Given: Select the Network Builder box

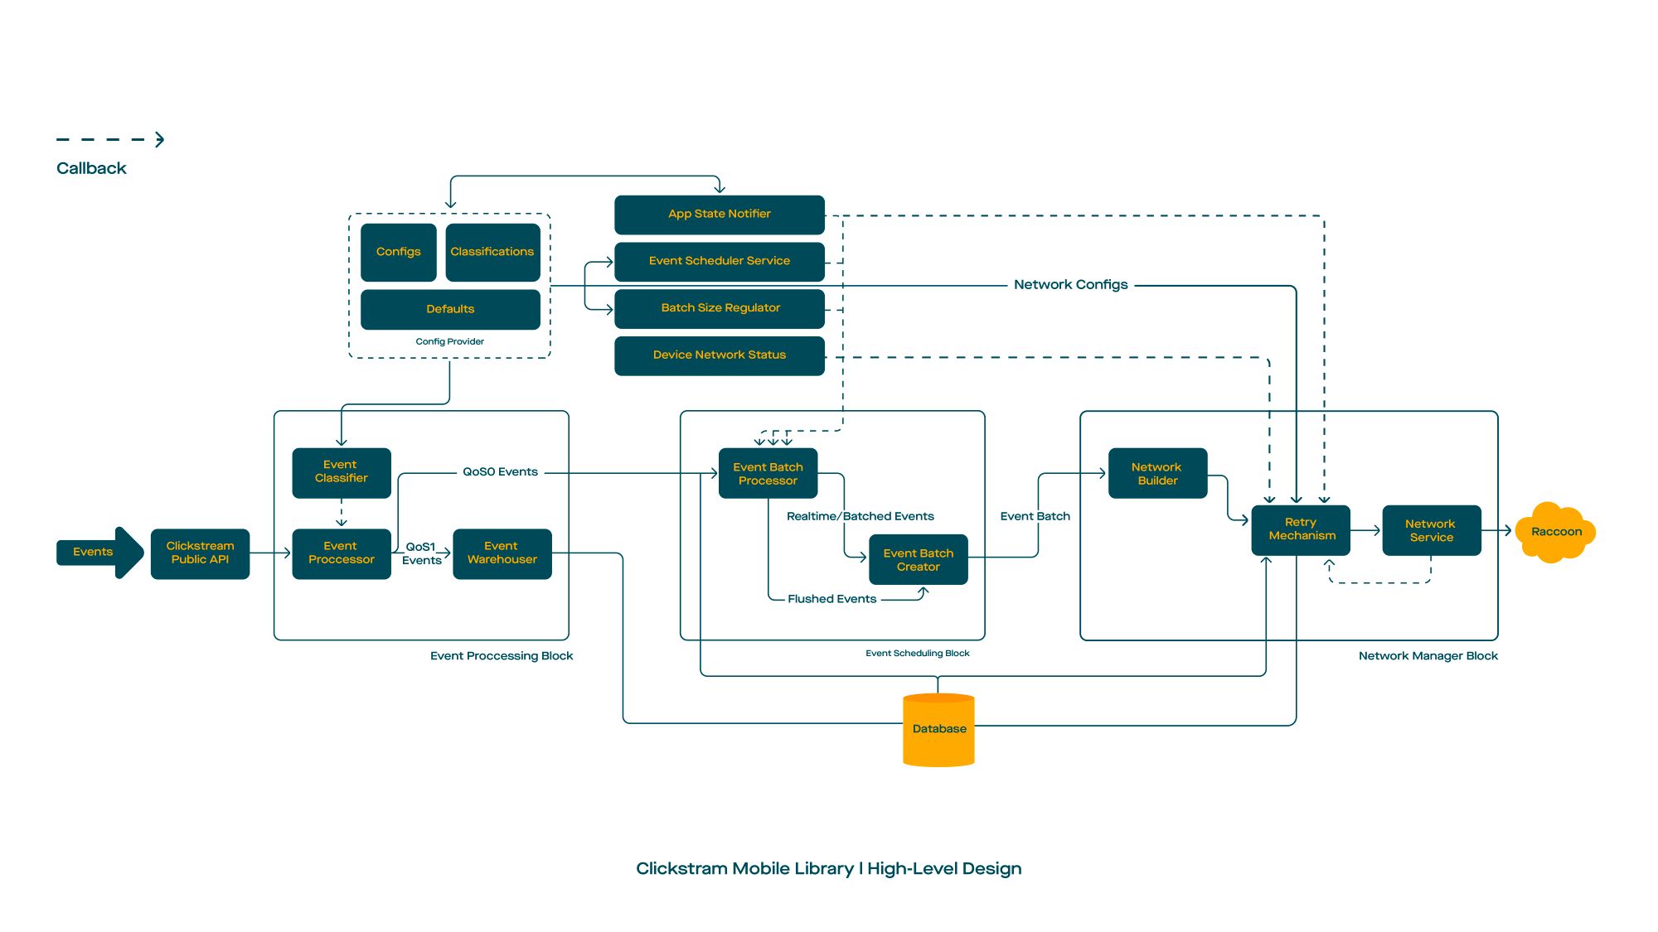Looking at the screenshot, I should [x=1157, y=474].
